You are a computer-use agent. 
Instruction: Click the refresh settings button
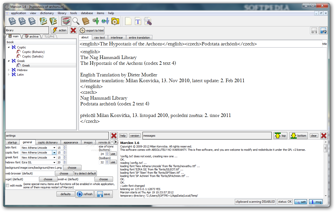tap(85, 194)
